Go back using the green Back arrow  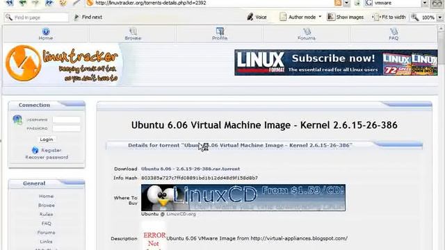click(x=23, y=3)
